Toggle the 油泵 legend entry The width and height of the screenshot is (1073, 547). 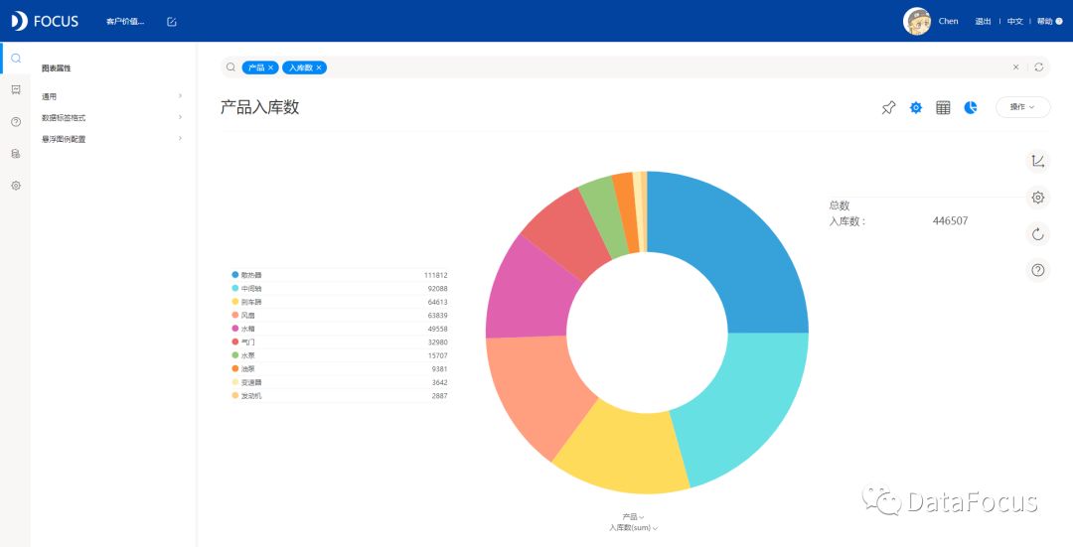click(243, 368)
